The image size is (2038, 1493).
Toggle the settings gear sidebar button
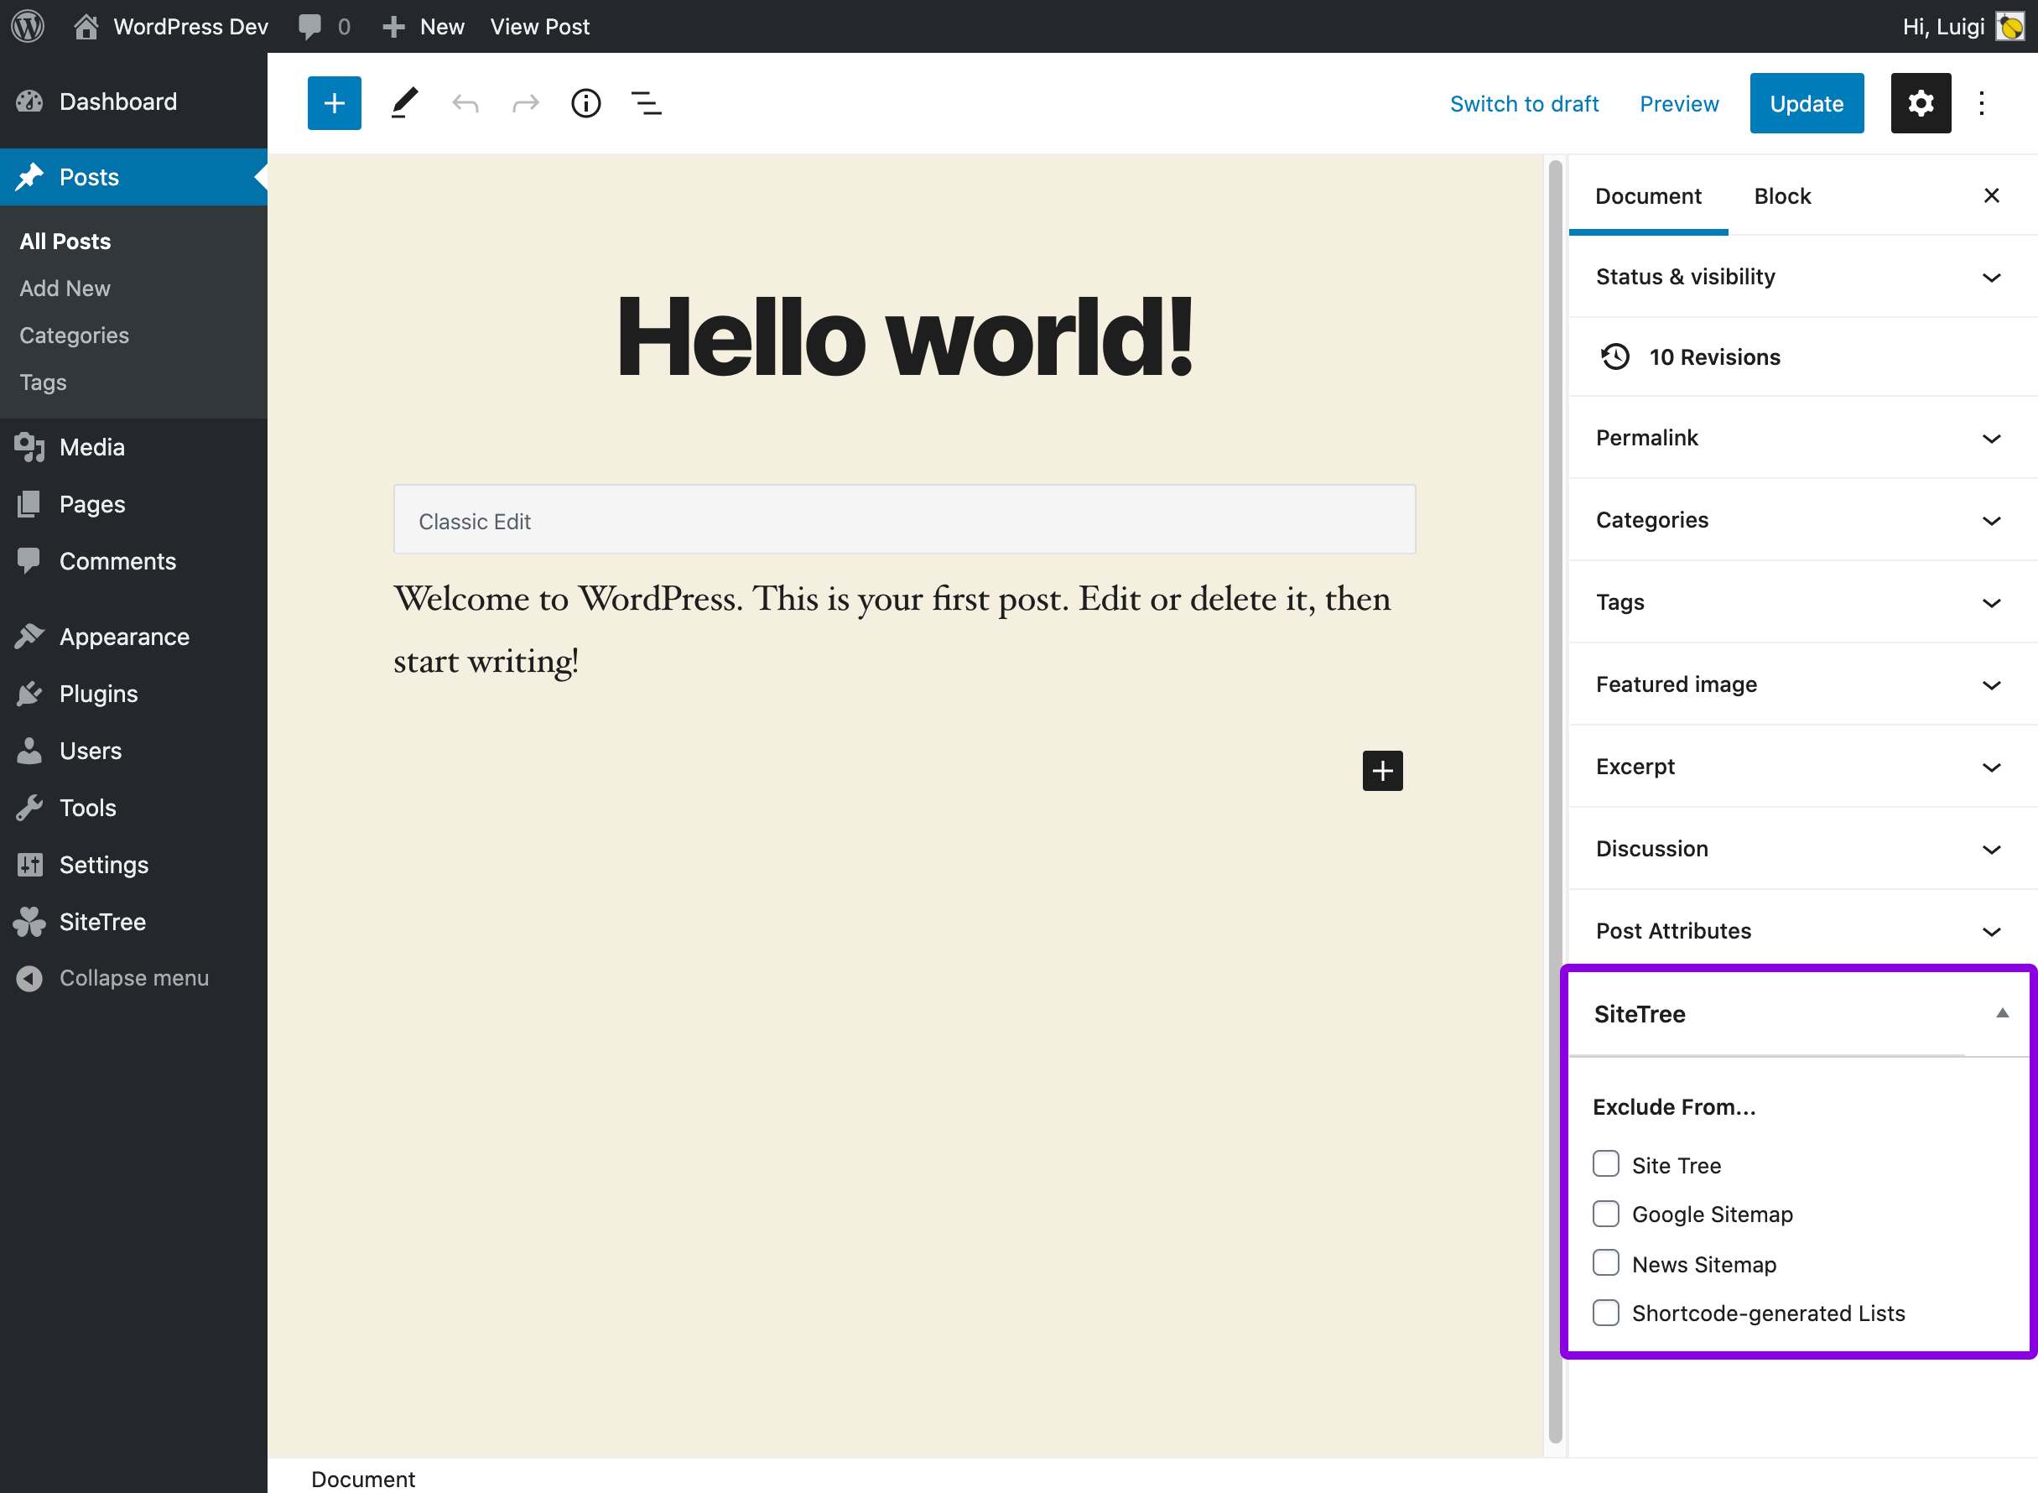1921,103
